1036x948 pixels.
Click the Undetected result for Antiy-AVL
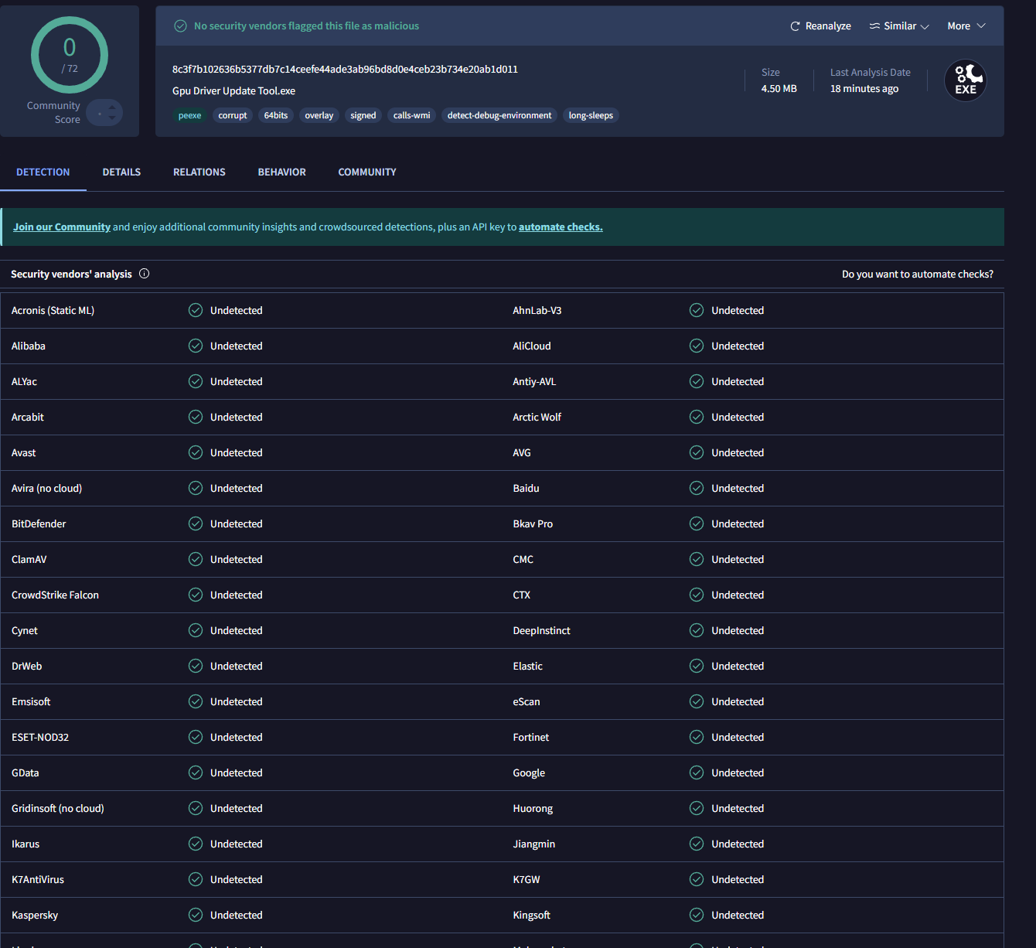[738, 381]
